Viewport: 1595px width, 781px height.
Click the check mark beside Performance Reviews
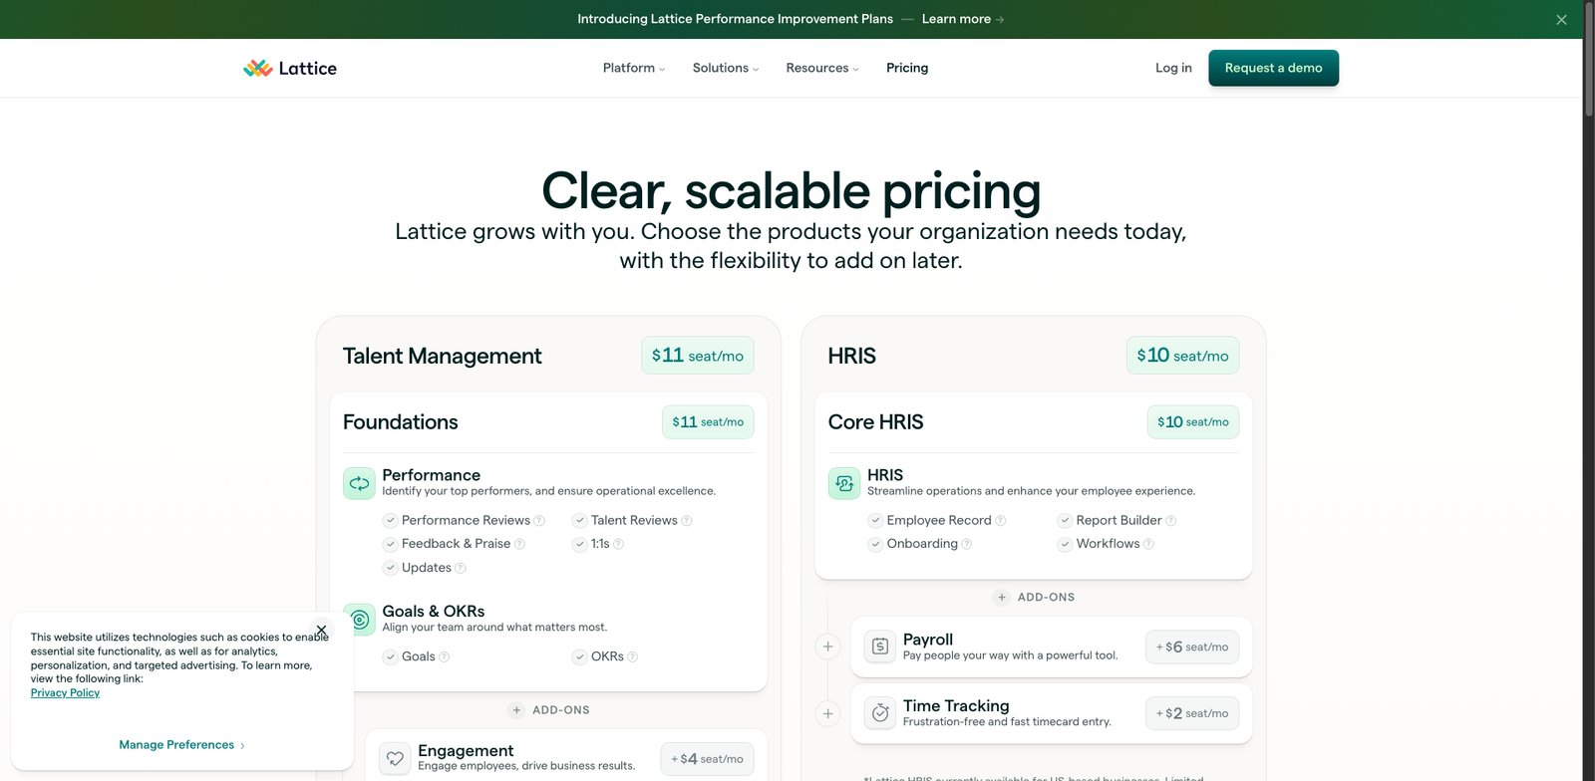click(391, 520)
